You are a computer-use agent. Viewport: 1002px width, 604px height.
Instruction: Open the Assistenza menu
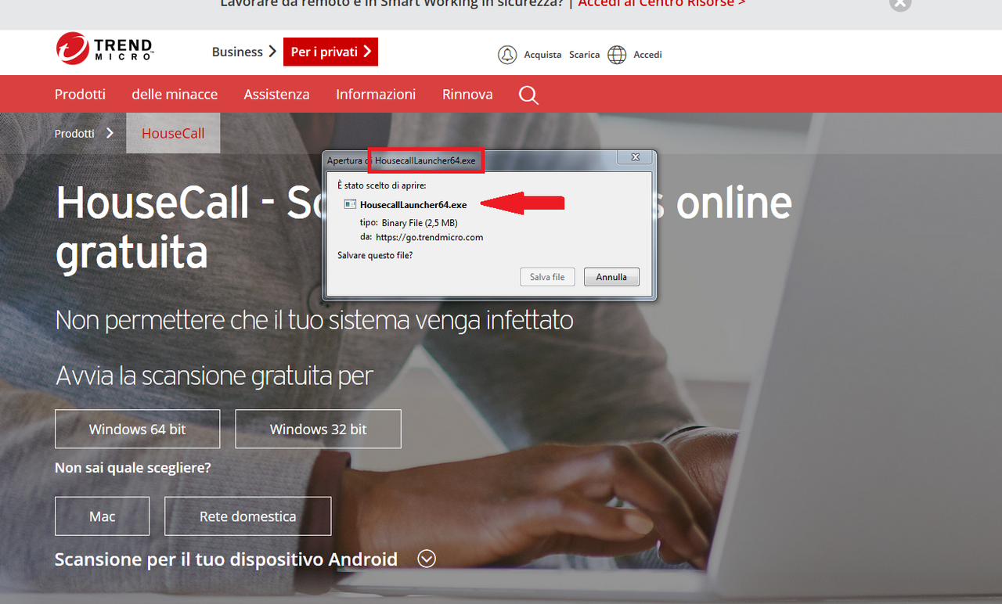click(x=276, y=95)
